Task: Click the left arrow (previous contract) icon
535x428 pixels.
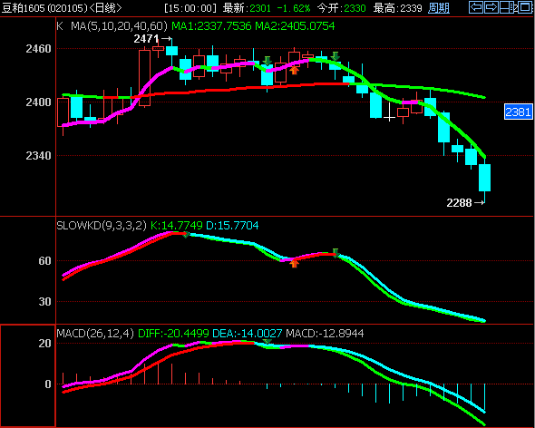Action: point(476,7)
